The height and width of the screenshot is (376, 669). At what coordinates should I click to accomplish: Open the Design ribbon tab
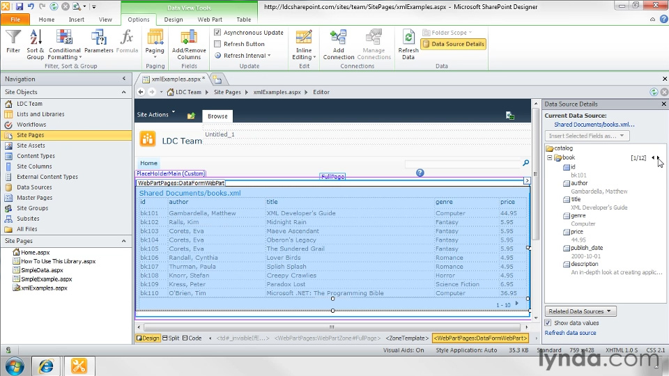pyautogui.click(x=174, y=19)
